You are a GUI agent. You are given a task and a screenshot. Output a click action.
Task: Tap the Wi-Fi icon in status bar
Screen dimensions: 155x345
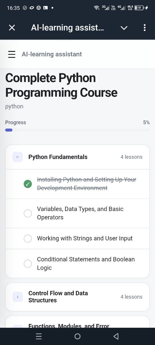pyautogui.click(x=96, y=8)
